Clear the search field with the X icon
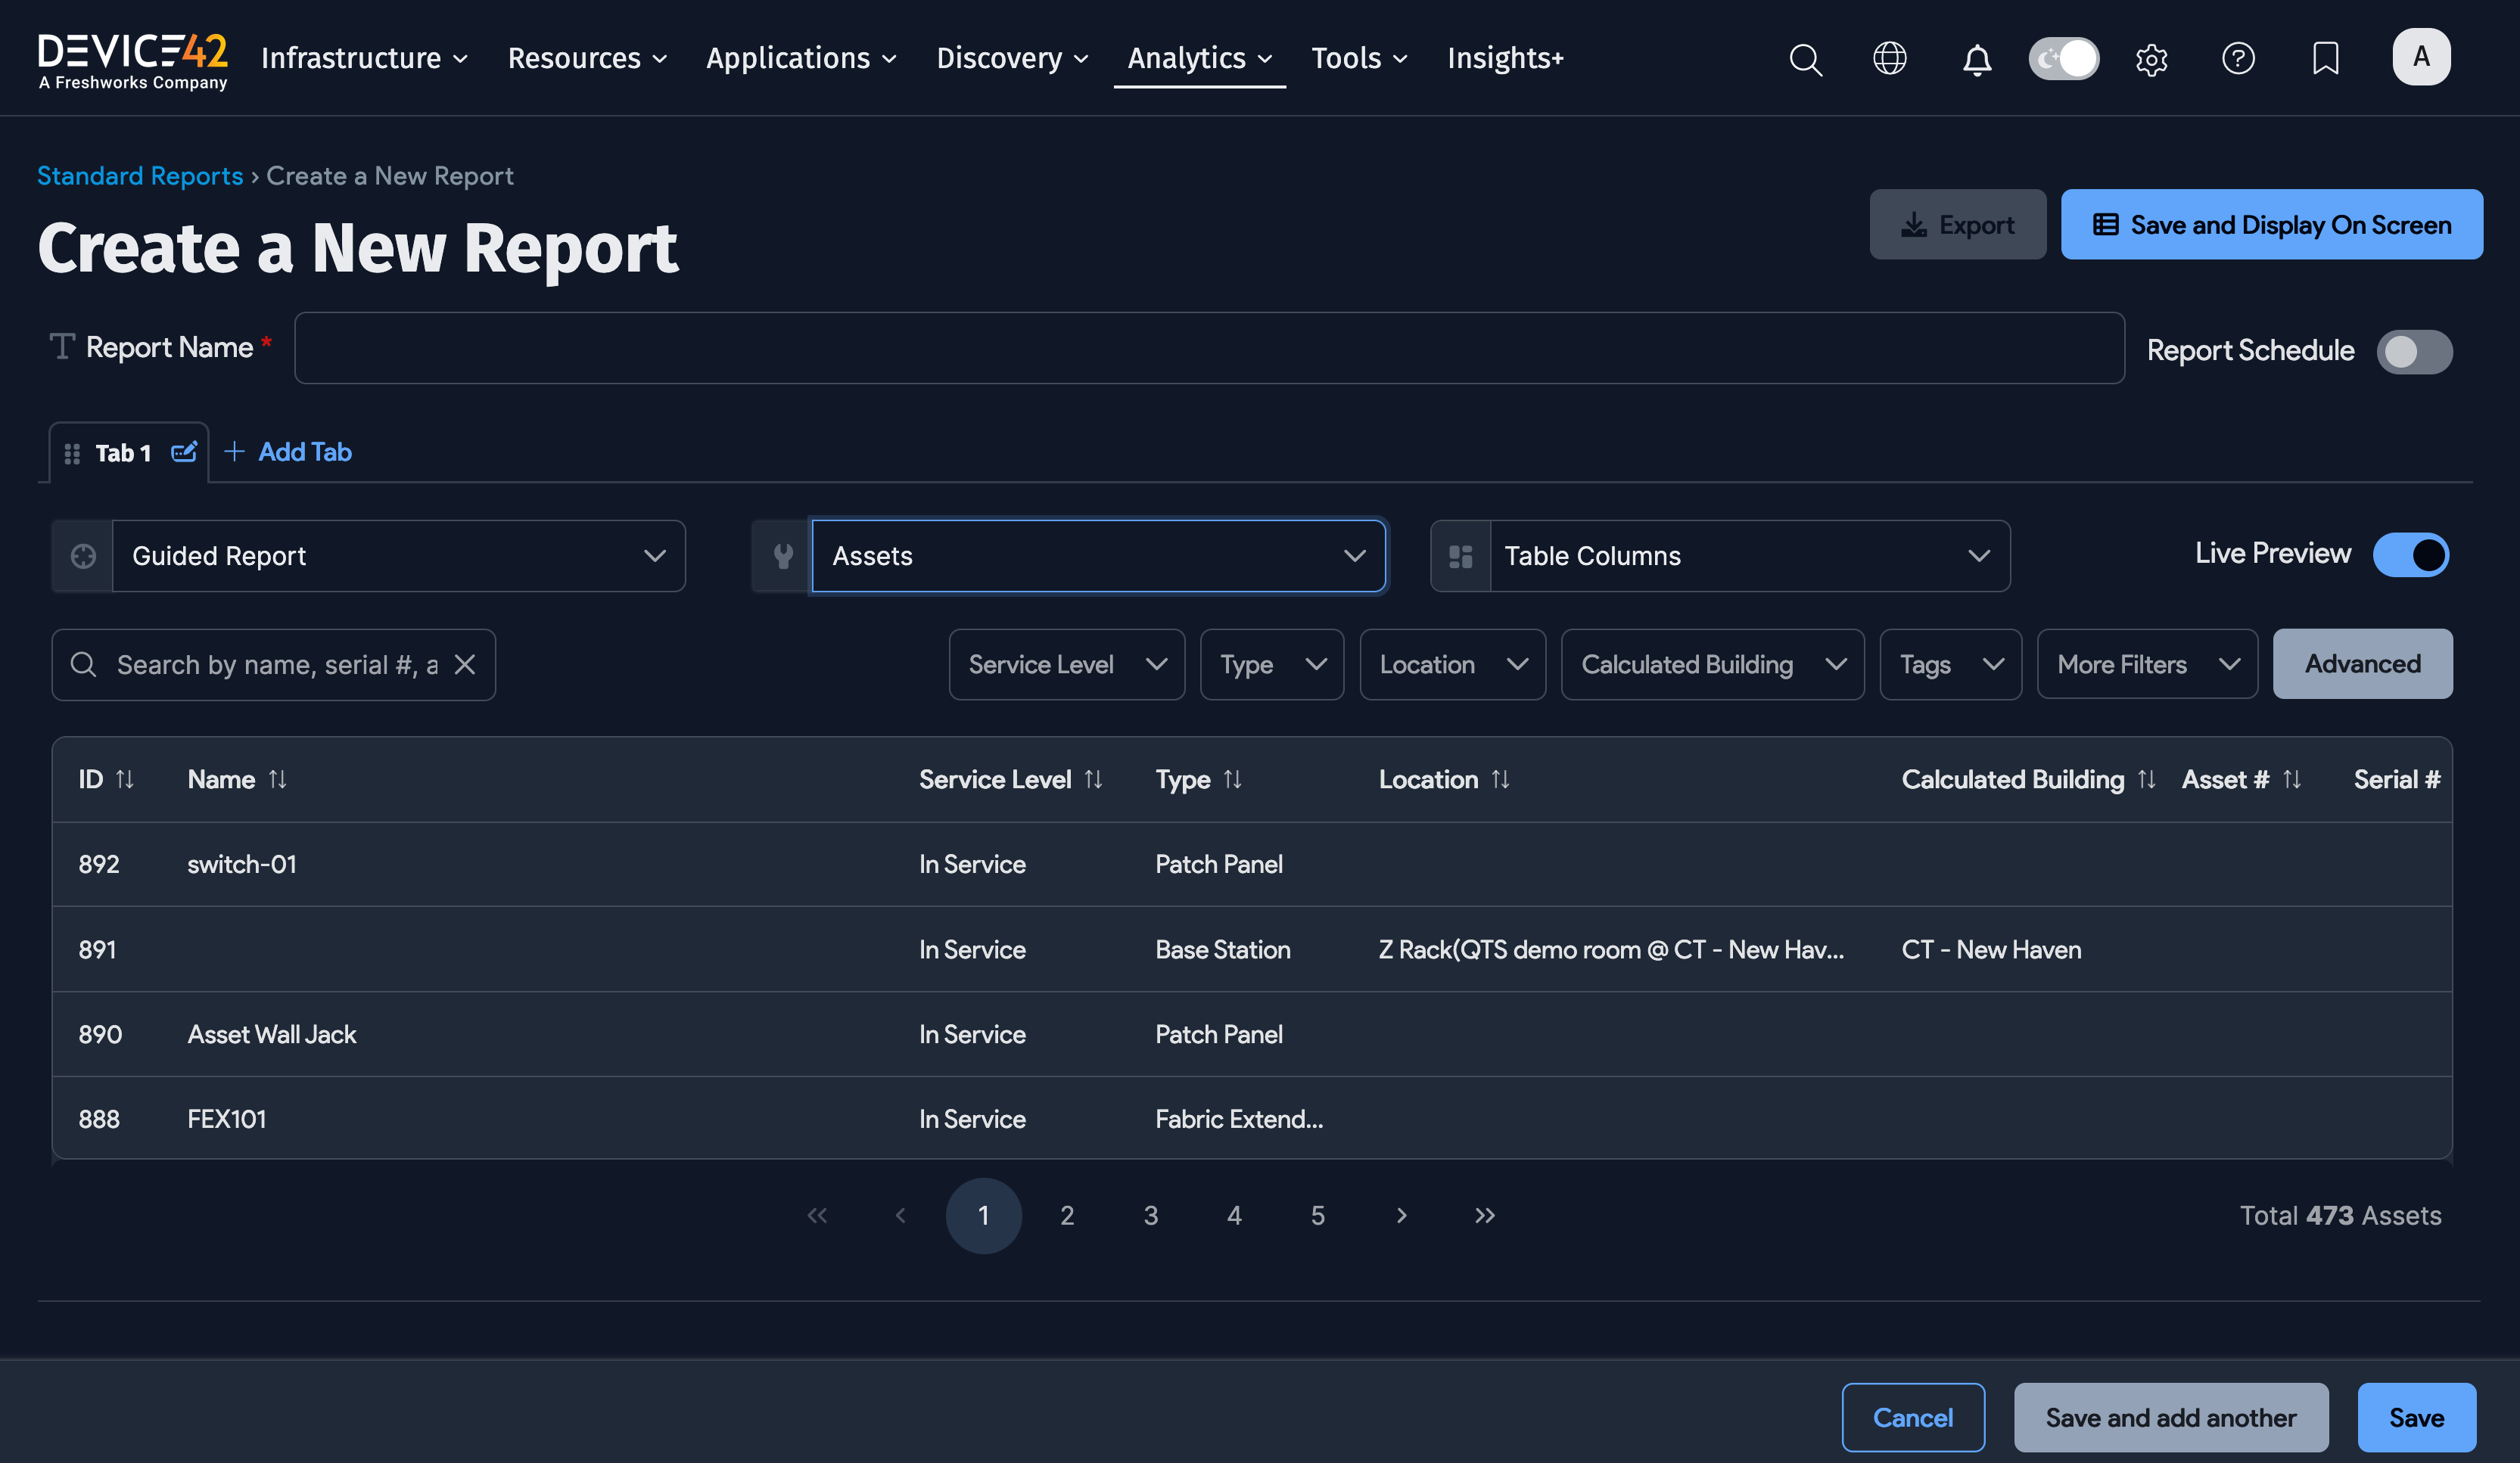The image size is (2520, 1463). coord(465,664)
